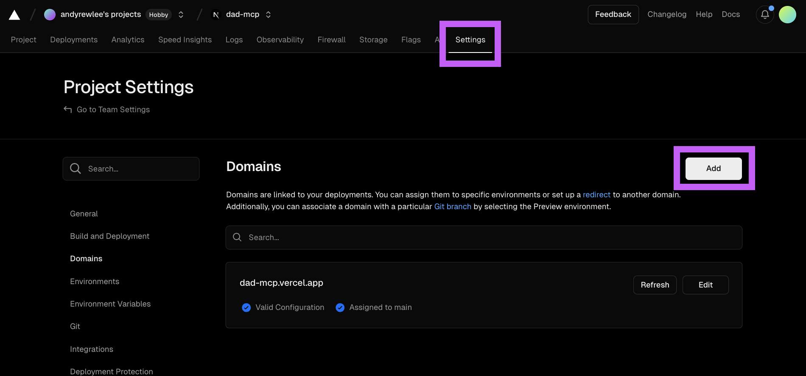The height and width of the screenshot is (376, 806).
Task: Click the andyrewlee's projects team avatar
Action: 50,14
